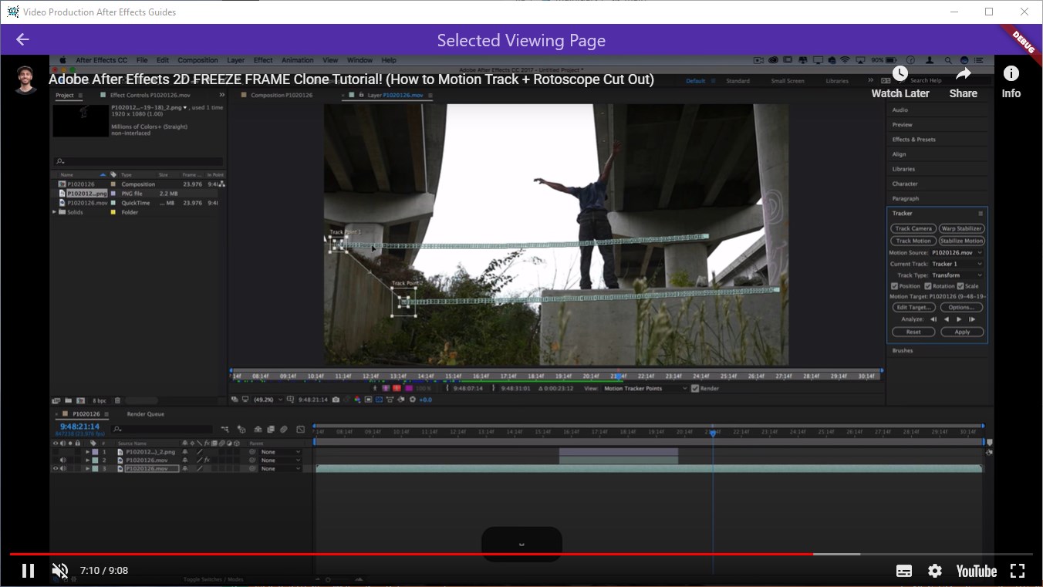Screen dimensions: 1043x587
Task: Open the Composition menu
Action: [x=197, y=60]
